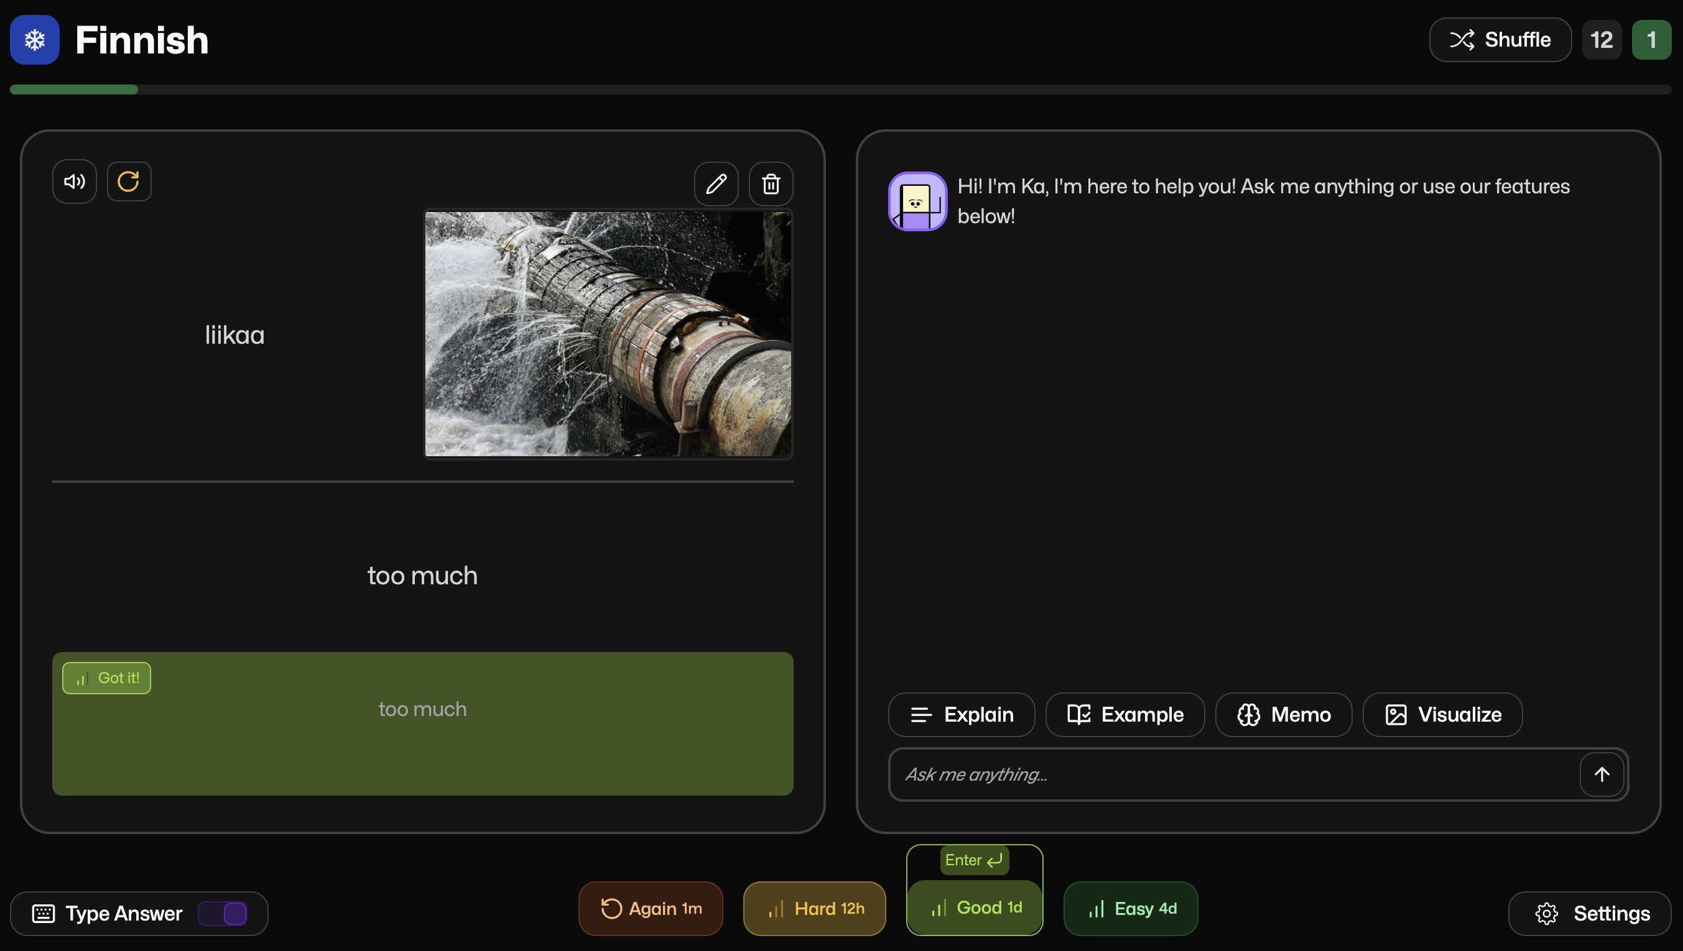Request an Example sentence
The width and height of the screenshot is (1683, 951).
click(1124, 715)
